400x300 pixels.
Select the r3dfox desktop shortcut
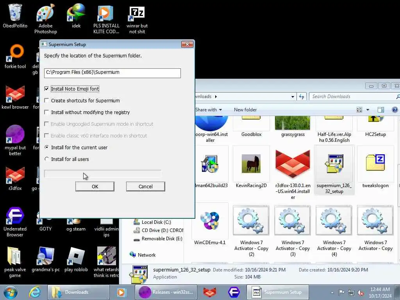15,179
